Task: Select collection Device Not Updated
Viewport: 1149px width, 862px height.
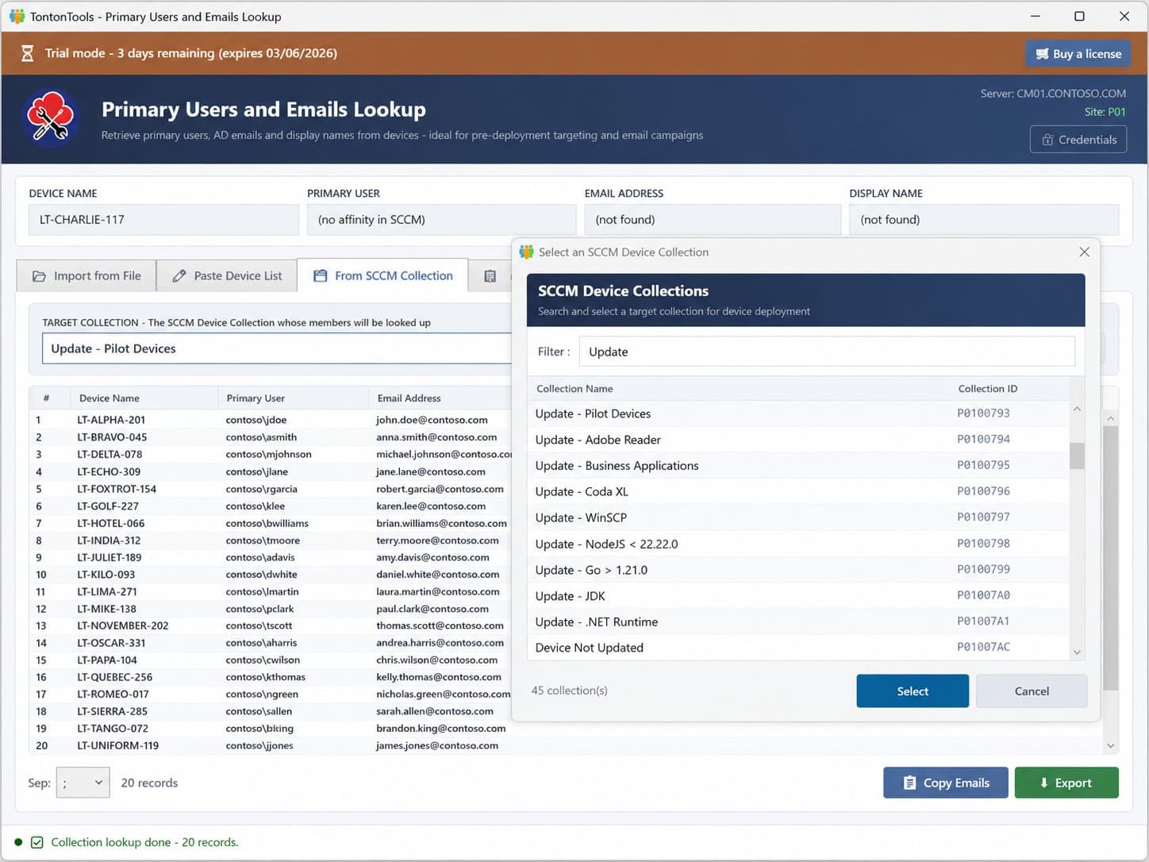Action: pos(798,648)
